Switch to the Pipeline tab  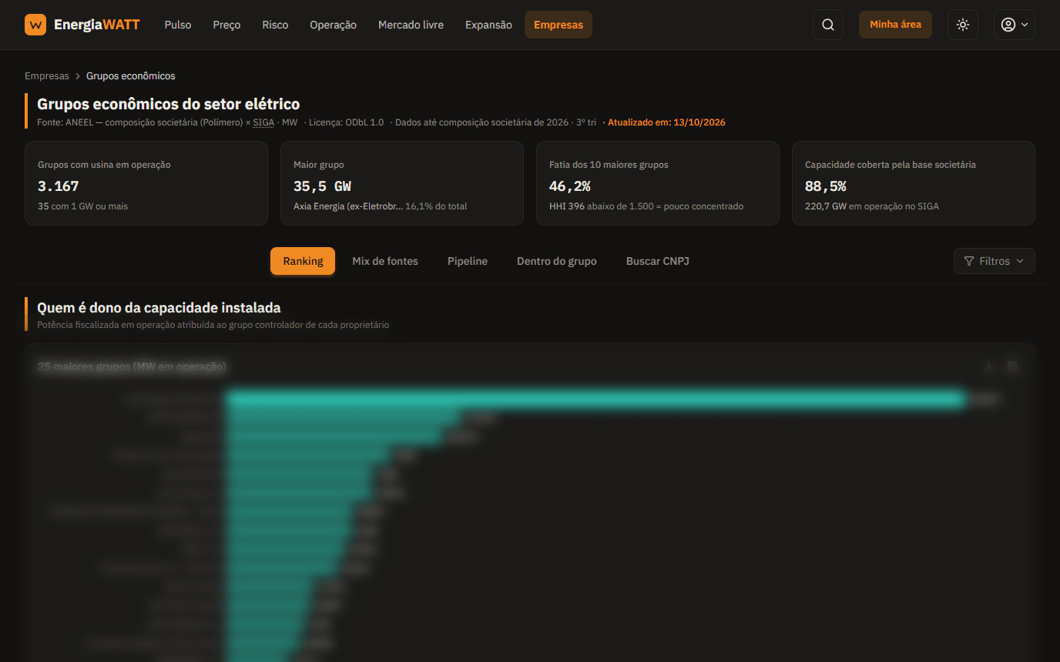pyautogui.click(x=468, y=261)
